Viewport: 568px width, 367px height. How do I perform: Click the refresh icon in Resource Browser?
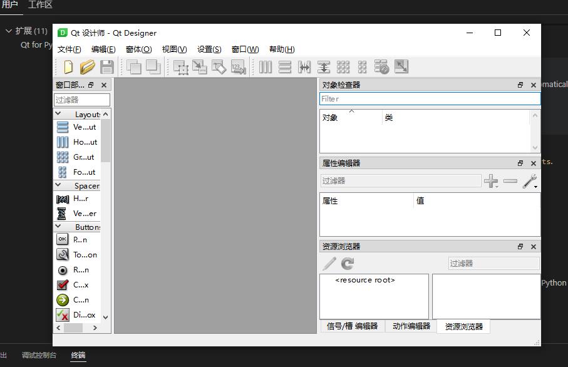(346, 263)
